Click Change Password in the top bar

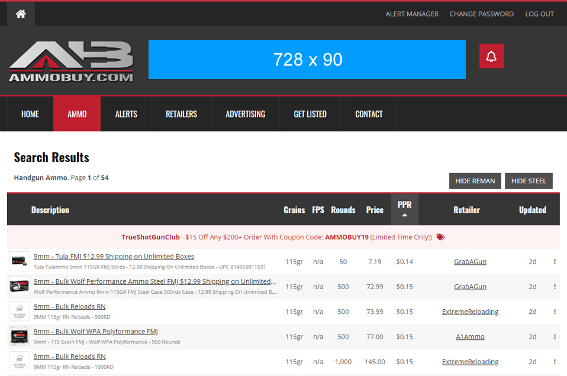(x=481, y=14)
